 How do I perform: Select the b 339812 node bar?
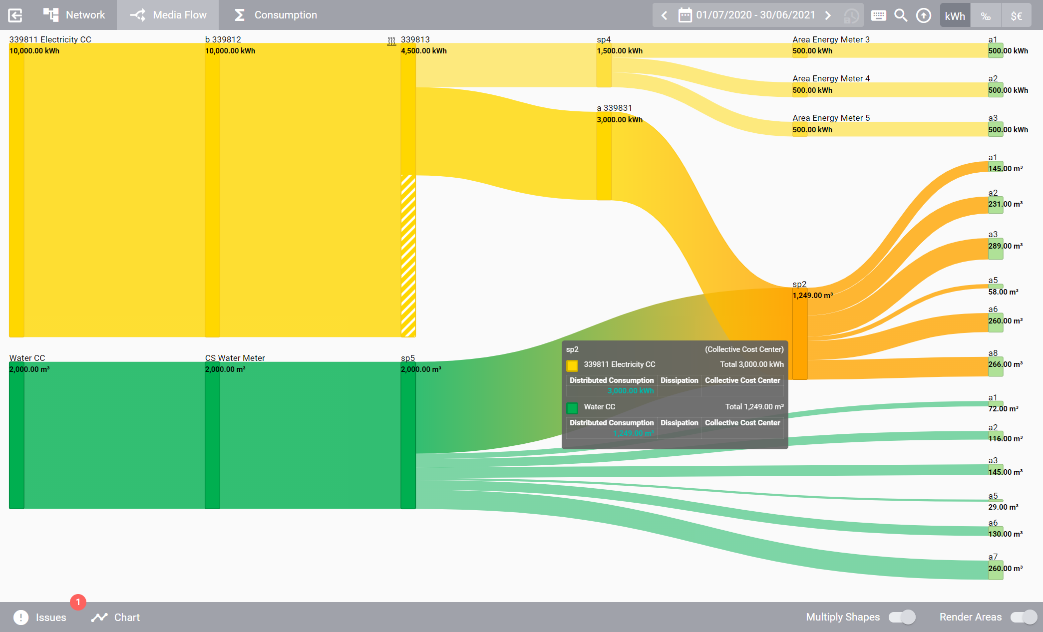point(212,190)
